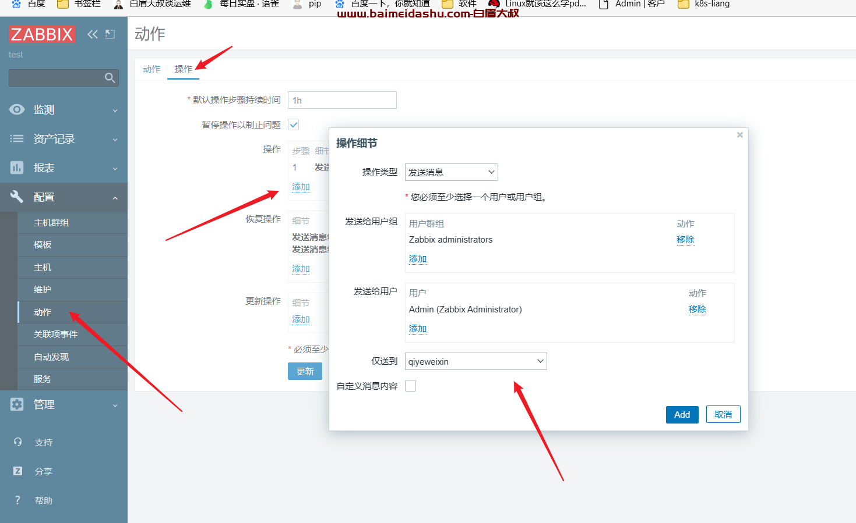Image resolution: width=856 pixels, height=523 pixels.
Task: Click the Add button in dialog
Action: (x=682, y=414)
